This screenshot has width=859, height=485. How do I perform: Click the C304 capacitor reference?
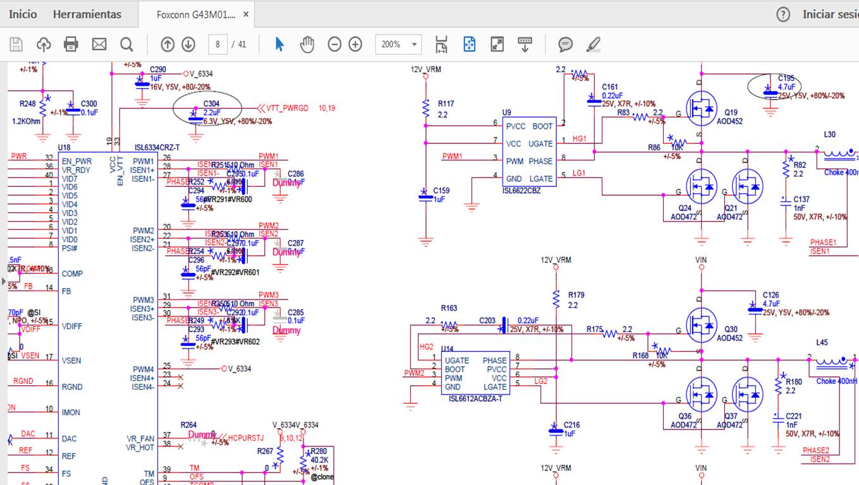pos(211,104)
